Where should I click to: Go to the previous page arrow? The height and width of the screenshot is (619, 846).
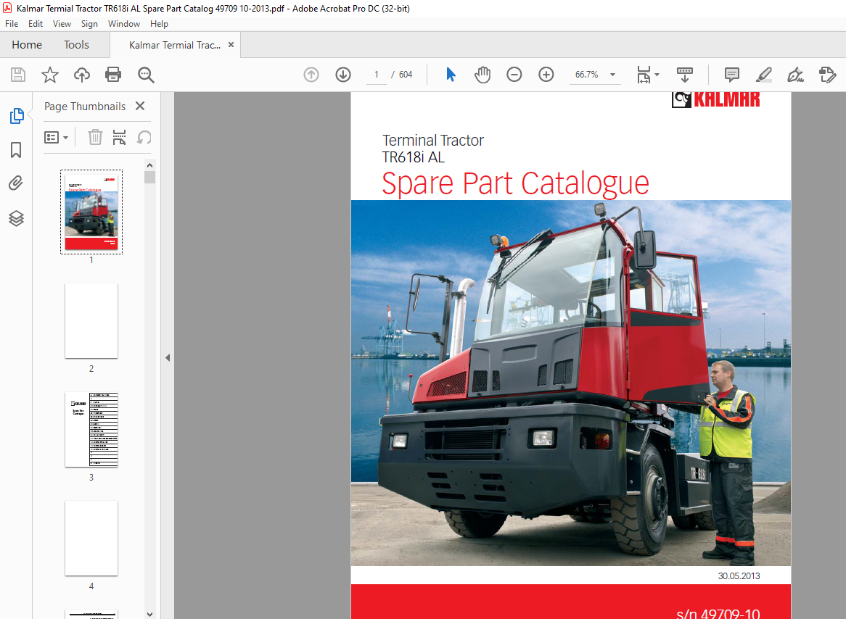point(311,75)
